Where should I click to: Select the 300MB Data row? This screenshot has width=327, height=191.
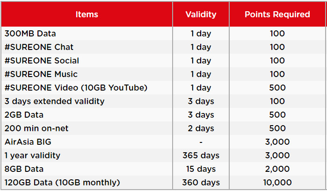pyautogui.click(x=30, y=34)
